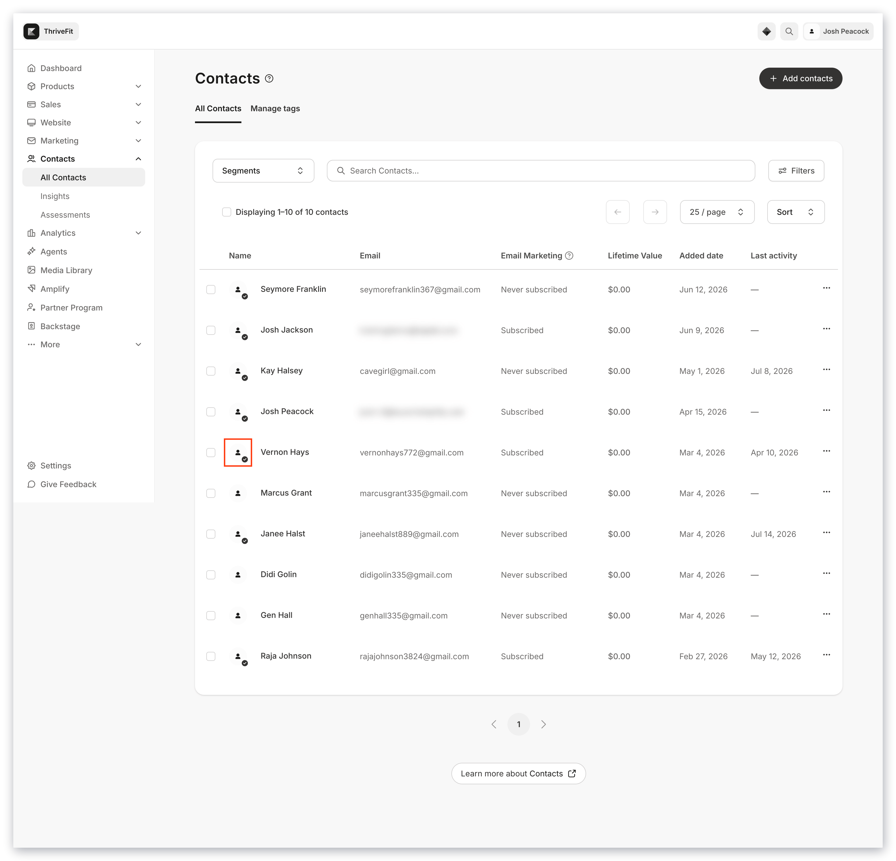
Task: Click the Added date column header
Action: coord(701,256)
